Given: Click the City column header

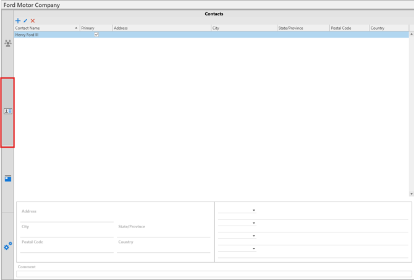Looking at the screenshot, I should (x=243, y=28).
